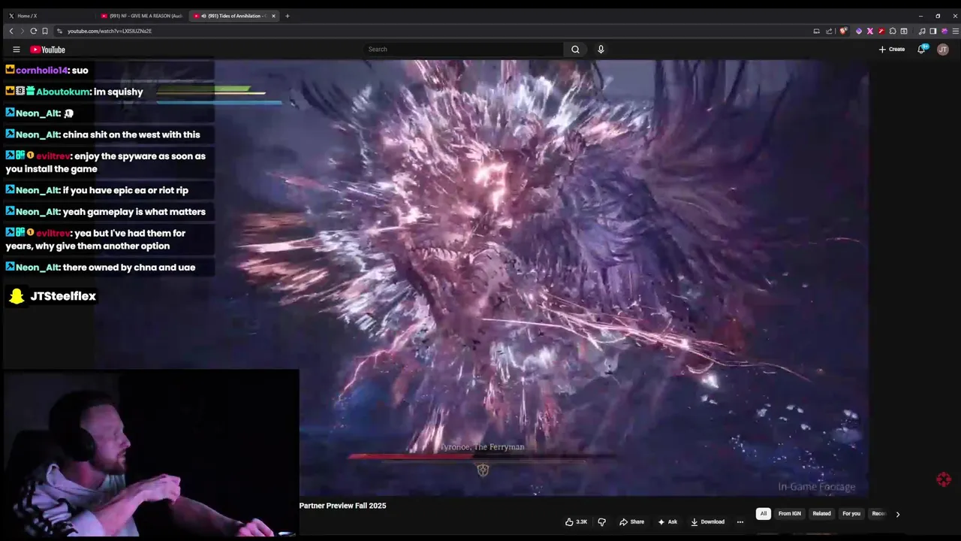Click the red icon at video's lower right
Screen dimensions: 961x541
click(944, 479)
